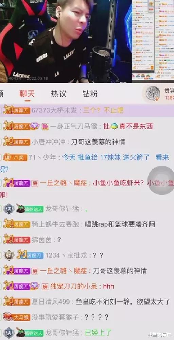The width and height of the screenshot is (174, 340).
Task: Open the 钻粉 tab
Action: pos(90,94)
